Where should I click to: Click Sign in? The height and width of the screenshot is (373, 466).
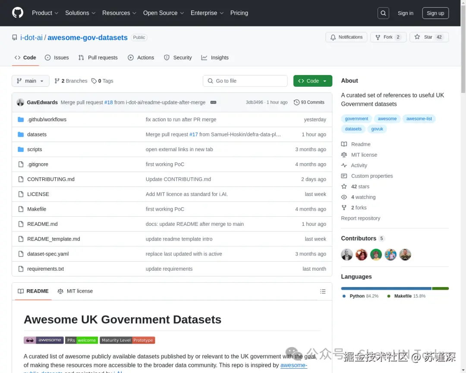[405, 13]
